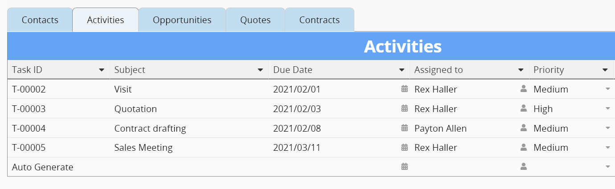Open Priority dropdown in Auto Generate row
This screenshot has height=189, width=615.
[x=607, y=167]
